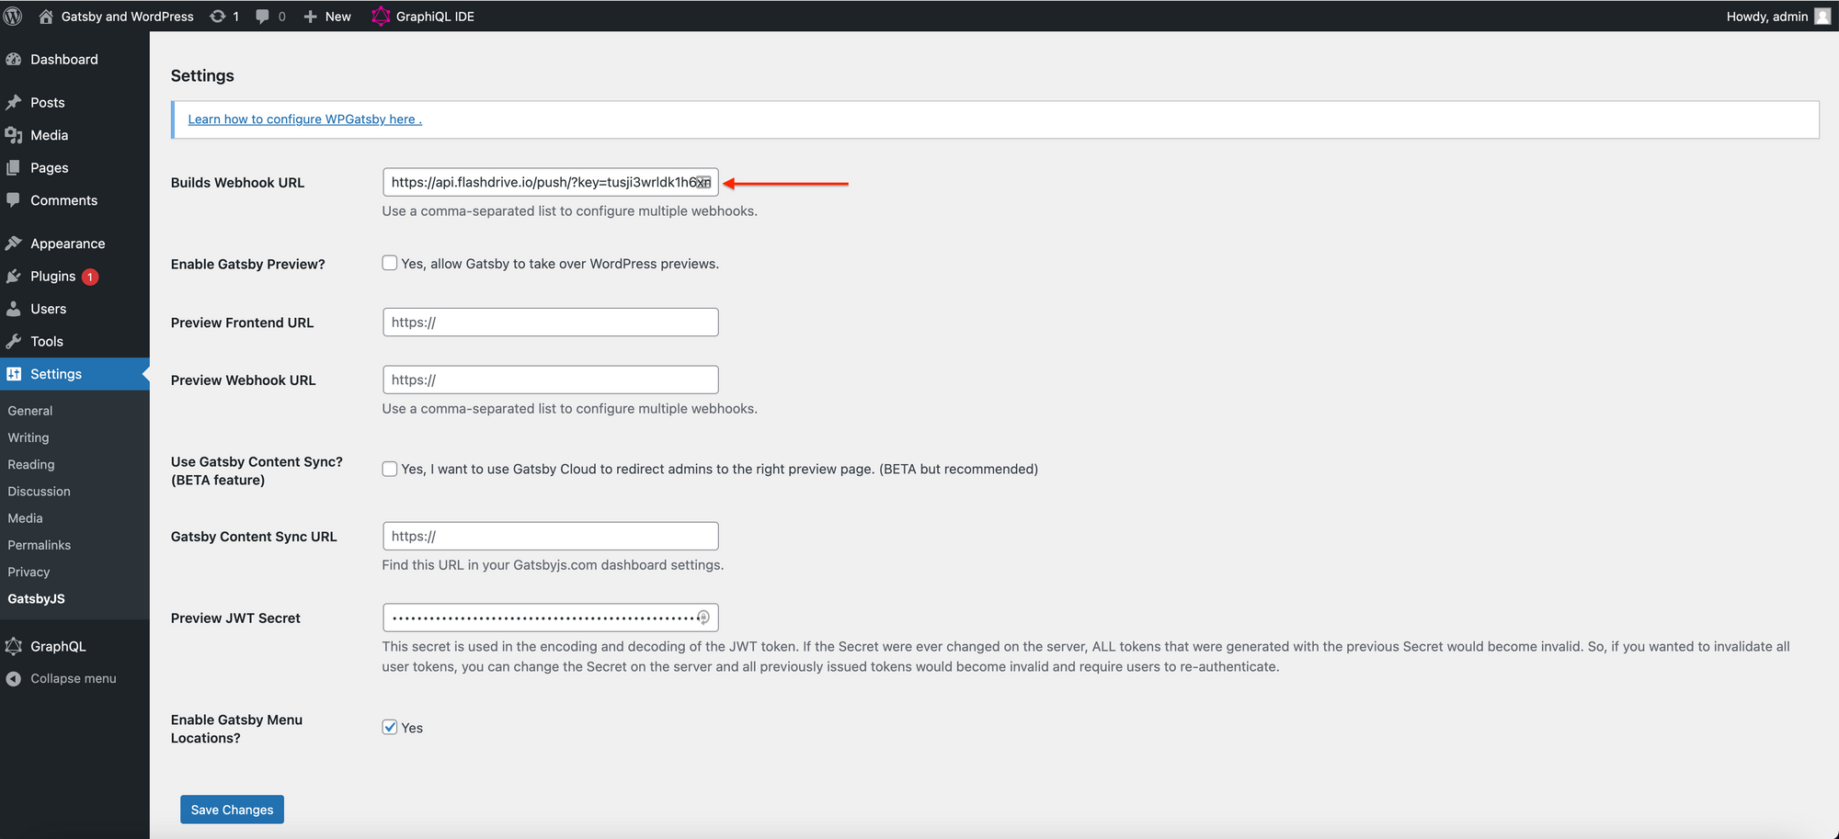The width and height of the screenshot is (1839, 839).
Task: Click the updates icon in admin bar
Action: (218, 17)
